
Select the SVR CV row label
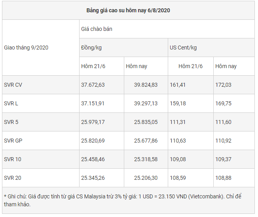pyautogui.click(x=13, y=85)
